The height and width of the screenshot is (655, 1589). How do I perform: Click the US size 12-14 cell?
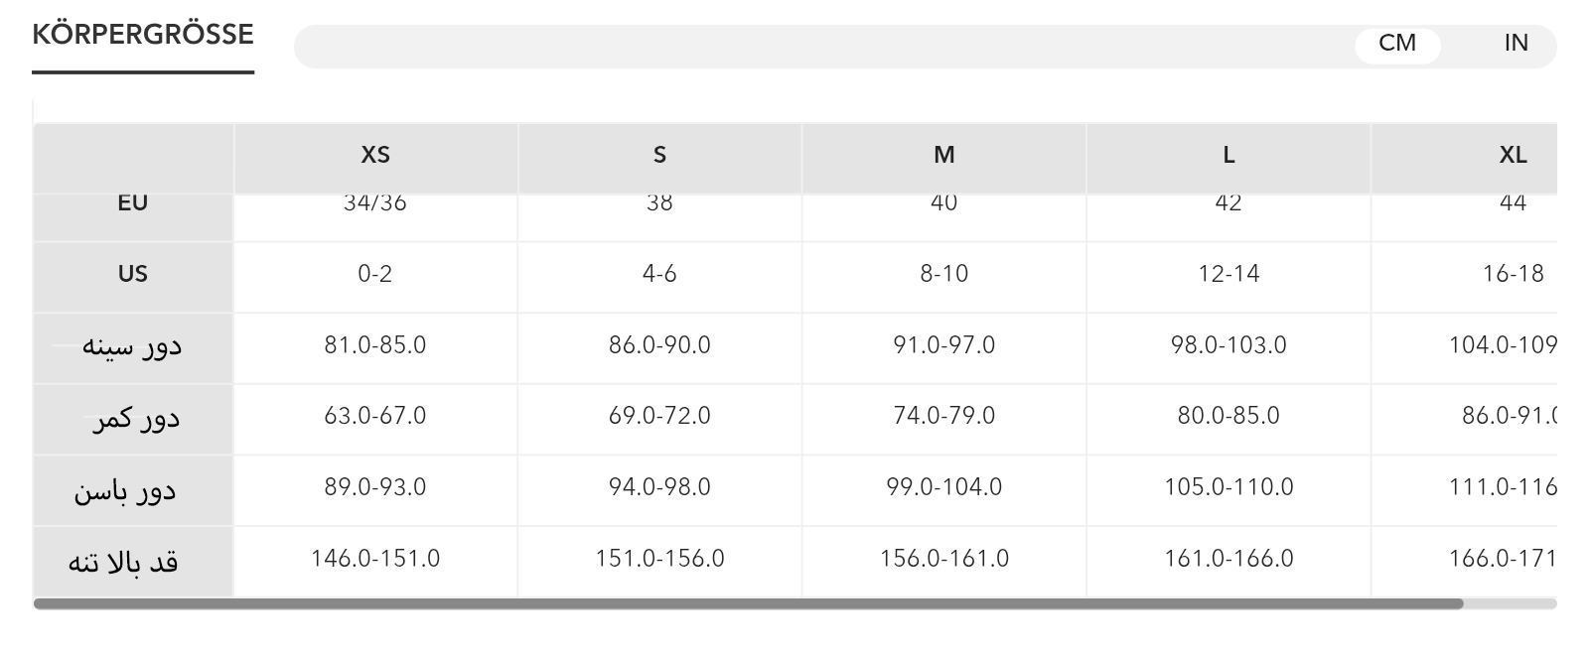(1228, 274)
